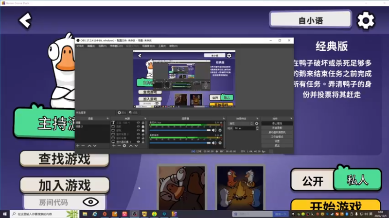Toggle the lock on 文本 (GDI+) source
The image size is (389, 218).
click(x=143, y=123)
